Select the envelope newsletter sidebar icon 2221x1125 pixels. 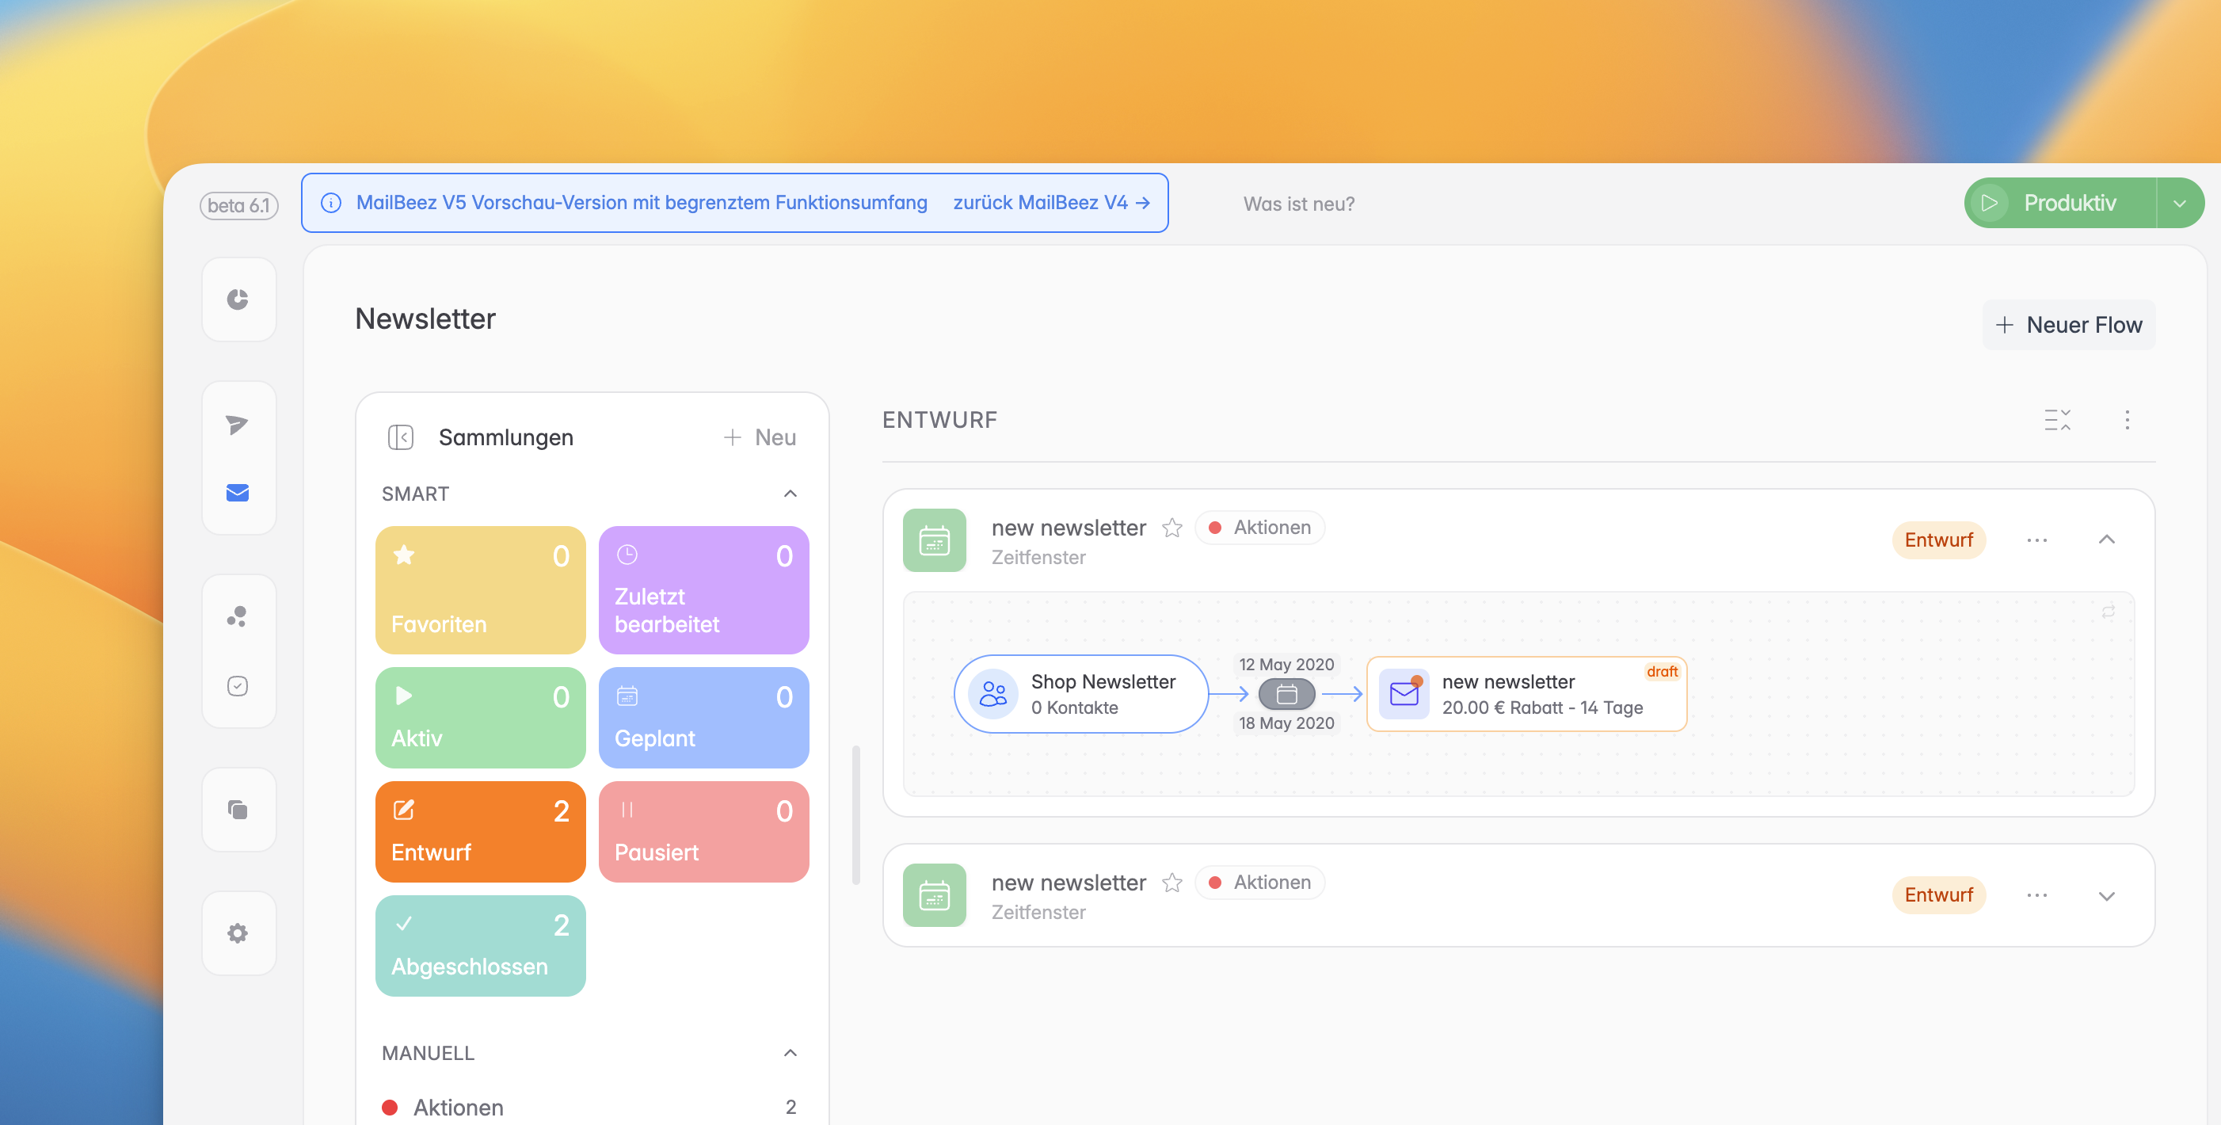237,492
